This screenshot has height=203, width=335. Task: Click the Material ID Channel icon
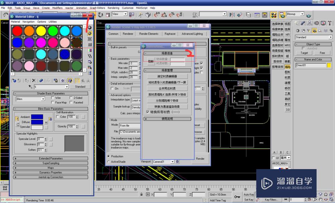62,81
